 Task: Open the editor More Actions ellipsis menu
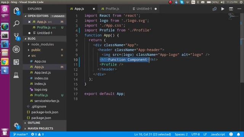pos(239,9)
